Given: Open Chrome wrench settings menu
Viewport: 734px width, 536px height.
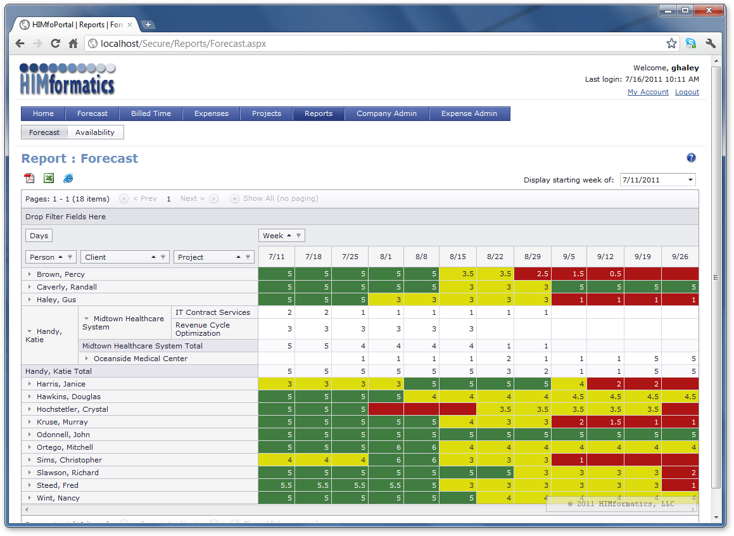Looking at the screenshot, I should pos(711,44).
